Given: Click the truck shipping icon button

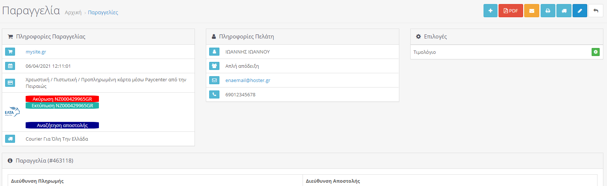Looking at the screenshot, I should 564,11.
